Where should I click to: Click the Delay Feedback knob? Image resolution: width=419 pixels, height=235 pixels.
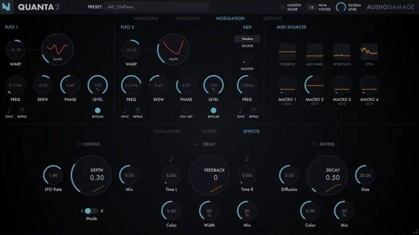[x=209, y=175]
